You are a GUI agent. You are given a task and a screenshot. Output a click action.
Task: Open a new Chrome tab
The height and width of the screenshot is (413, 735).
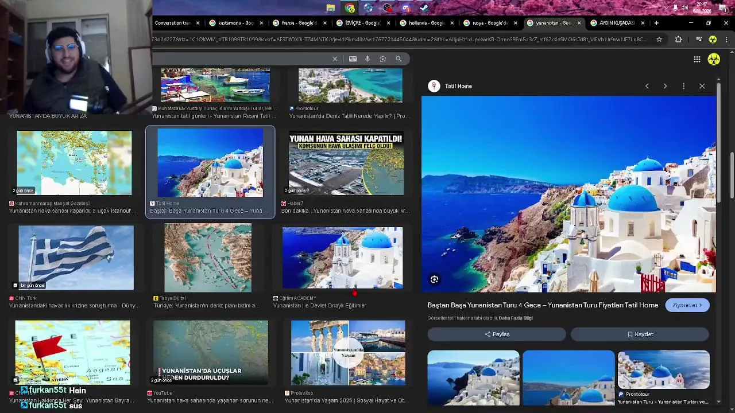656,23
